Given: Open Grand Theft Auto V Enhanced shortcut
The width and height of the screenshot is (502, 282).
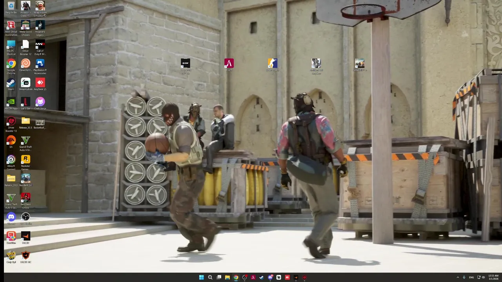Looking at the screenshot, I should (25, 144).
